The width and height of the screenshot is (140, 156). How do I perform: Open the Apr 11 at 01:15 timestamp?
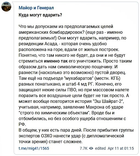(121, 148)
